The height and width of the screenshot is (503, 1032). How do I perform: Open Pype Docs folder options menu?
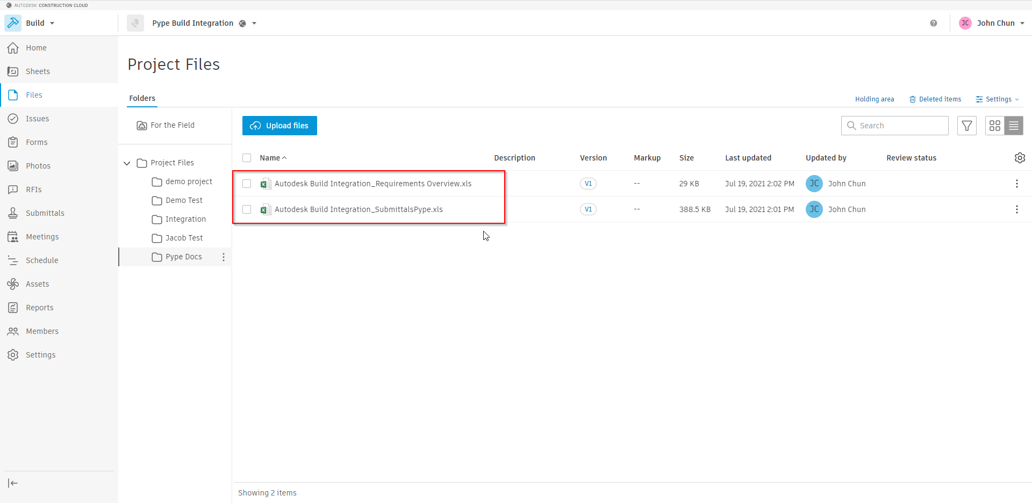coord(224,257)
